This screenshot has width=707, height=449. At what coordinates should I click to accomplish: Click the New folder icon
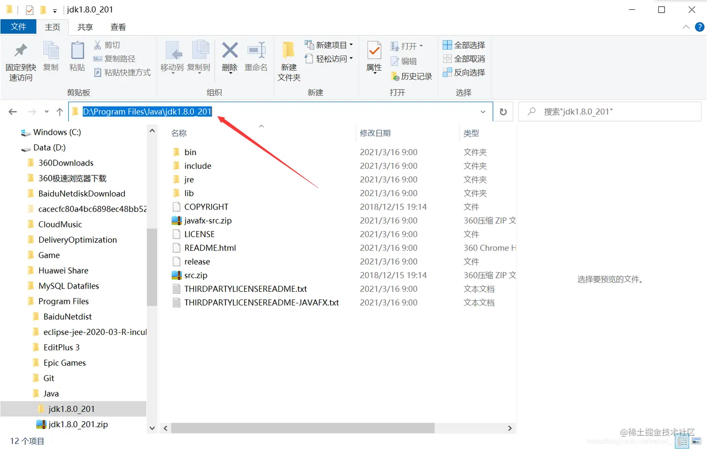click(x=289, y=50)
